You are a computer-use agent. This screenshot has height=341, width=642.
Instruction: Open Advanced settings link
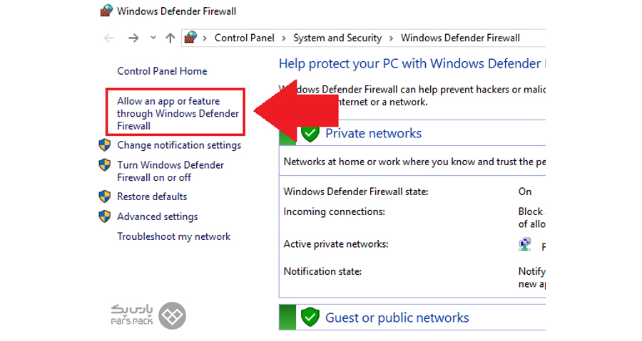click(x=157, y=216)
